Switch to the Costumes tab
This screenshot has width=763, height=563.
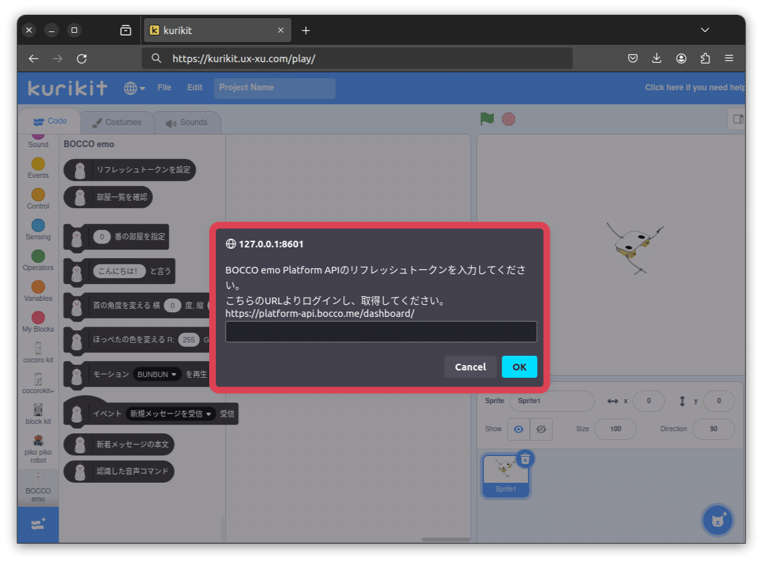coord(118,122)
